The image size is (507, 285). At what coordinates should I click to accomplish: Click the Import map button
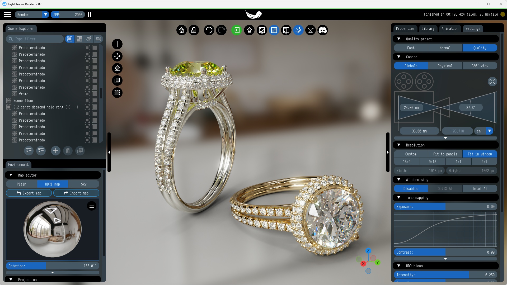(x=76, y=193)
